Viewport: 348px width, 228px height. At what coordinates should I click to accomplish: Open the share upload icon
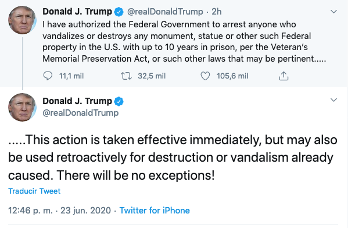(284, 76)
